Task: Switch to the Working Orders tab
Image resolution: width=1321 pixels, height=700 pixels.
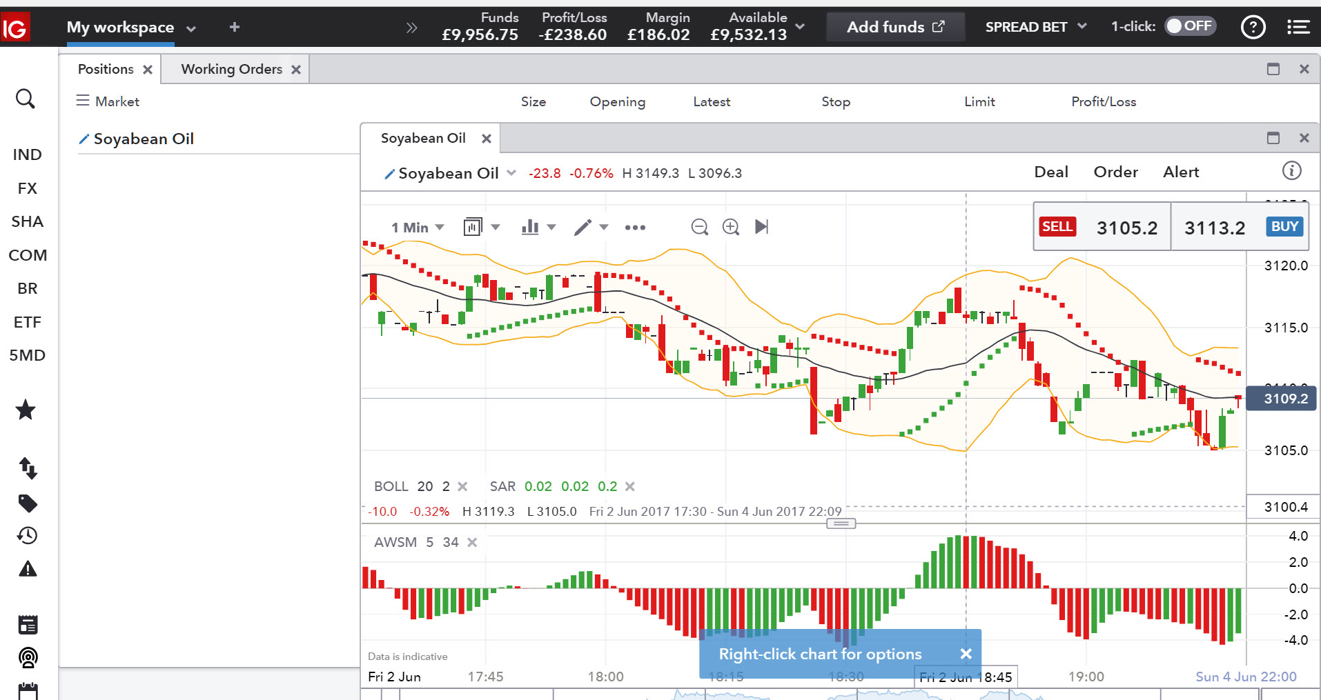Action: [231, 69]
